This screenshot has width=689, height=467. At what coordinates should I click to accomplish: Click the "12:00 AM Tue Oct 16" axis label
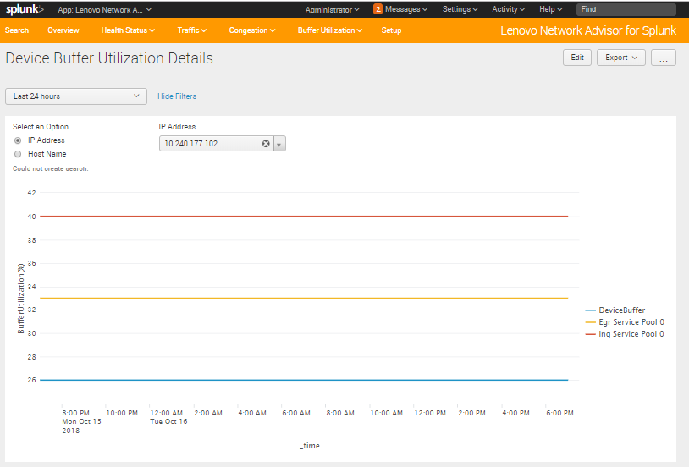point(168,417)
